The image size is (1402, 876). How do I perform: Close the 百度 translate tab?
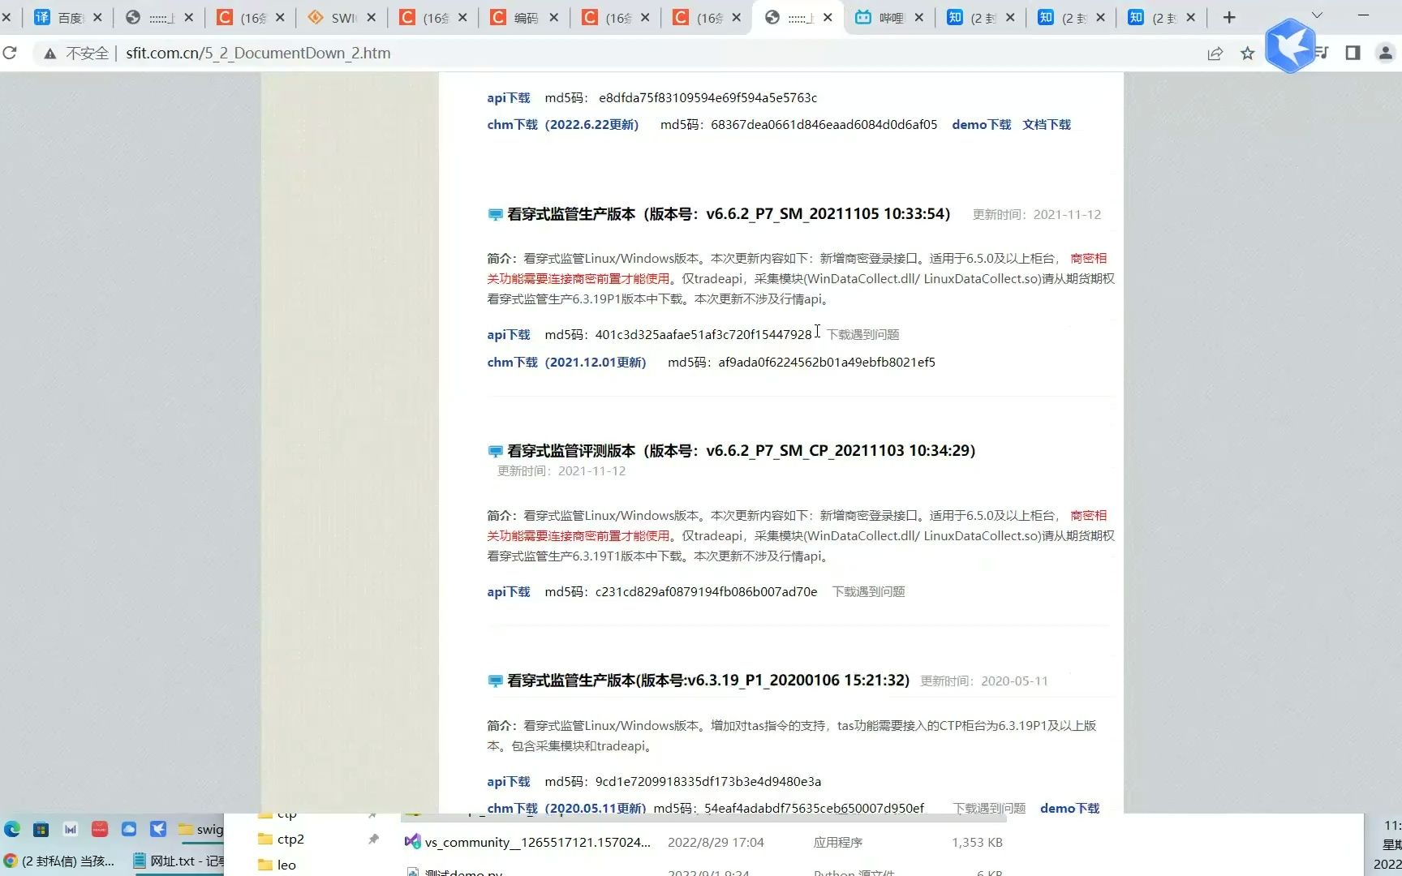97,17
